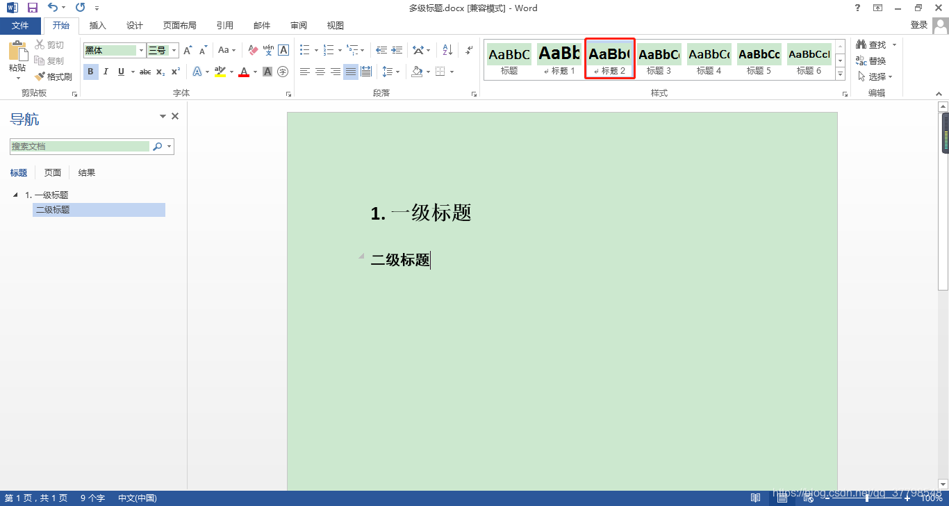The height and width of the screenshot is (506, 949).
Task: Click the 搜索文档 search field
Action: (81, 147)
